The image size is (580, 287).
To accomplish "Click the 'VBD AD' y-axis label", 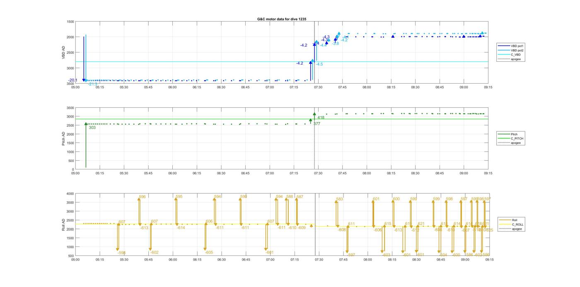I will pyautogui.click(x=64, y=53).
